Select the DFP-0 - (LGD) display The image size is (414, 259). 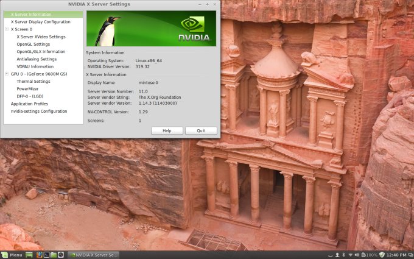click(x=30, y=96)
